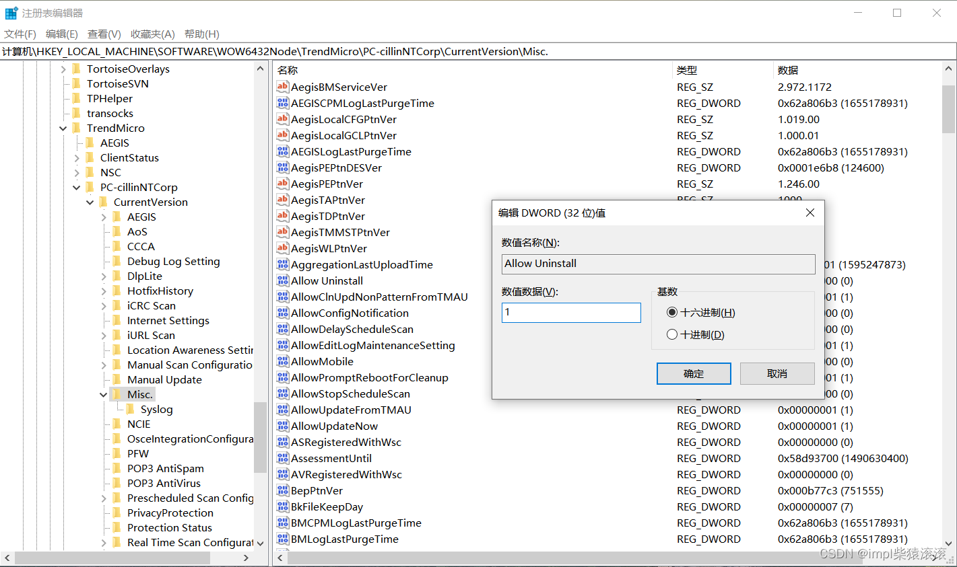Open the 文件(F) menu
The image size is (957, 567).
[x=20, y=34]
